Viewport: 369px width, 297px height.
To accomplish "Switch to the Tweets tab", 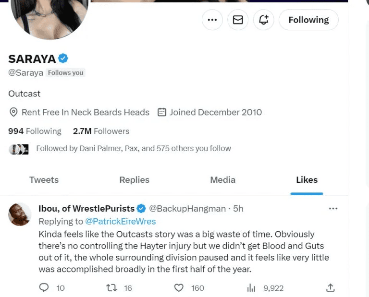I will coord(44,180).
